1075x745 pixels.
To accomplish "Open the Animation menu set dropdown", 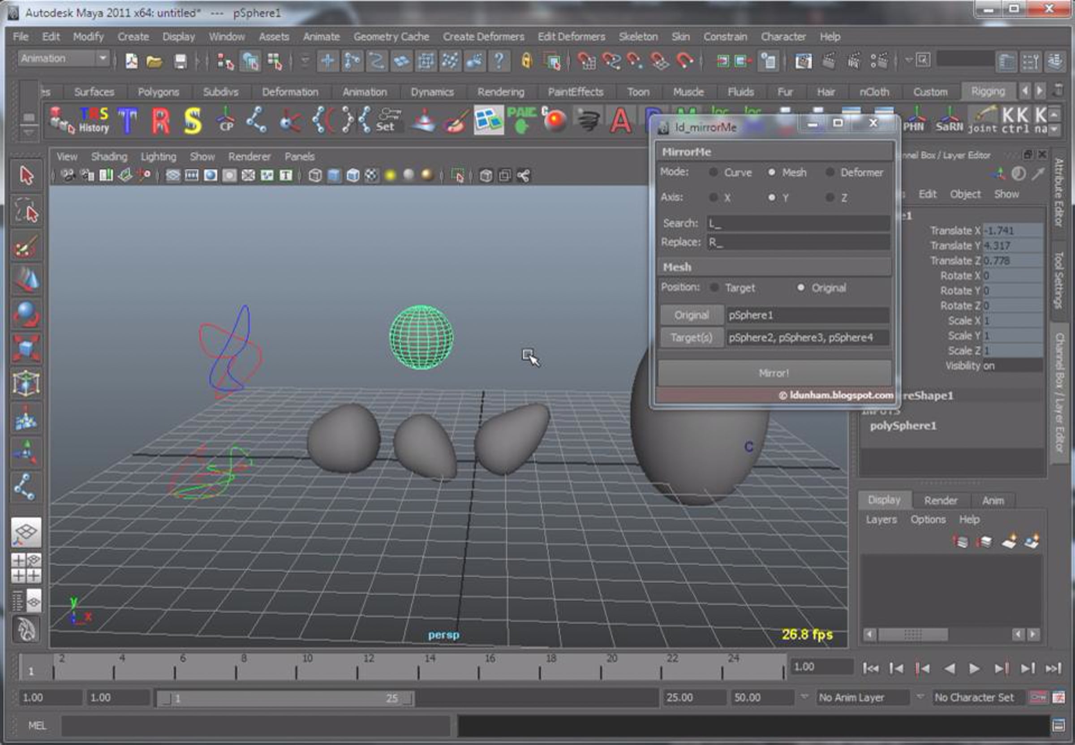I will point(64,59).
